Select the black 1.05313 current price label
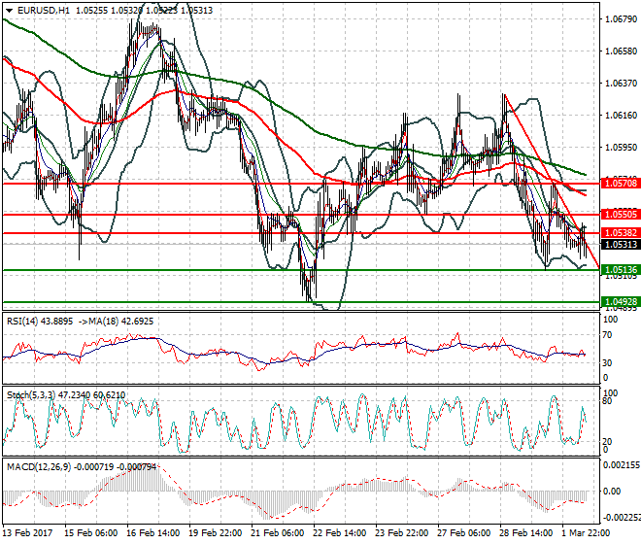 click(x=621, y=244)
